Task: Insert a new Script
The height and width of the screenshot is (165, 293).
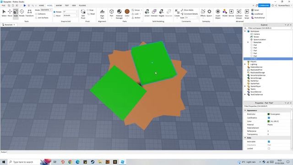Action: pyautogui.click(x=255, y=10)
